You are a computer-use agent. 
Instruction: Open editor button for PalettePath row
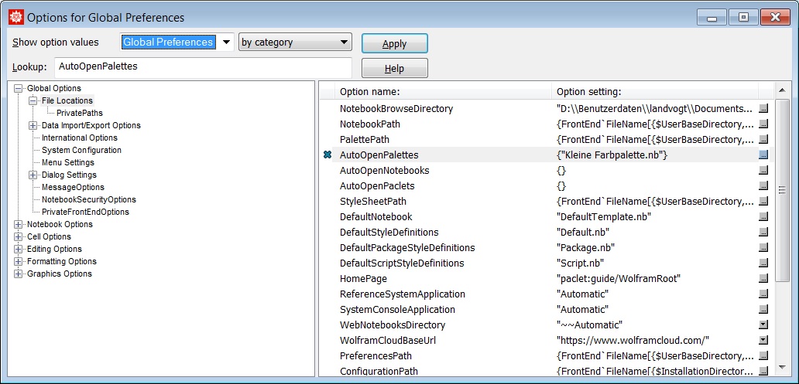(763, 139)
